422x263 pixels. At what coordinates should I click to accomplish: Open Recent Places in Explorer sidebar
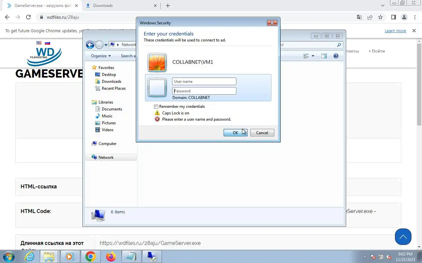(113, 88)
